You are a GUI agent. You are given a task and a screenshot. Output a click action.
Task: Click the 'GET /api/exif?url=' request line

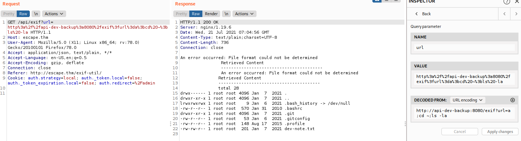[x=30, y=22]
